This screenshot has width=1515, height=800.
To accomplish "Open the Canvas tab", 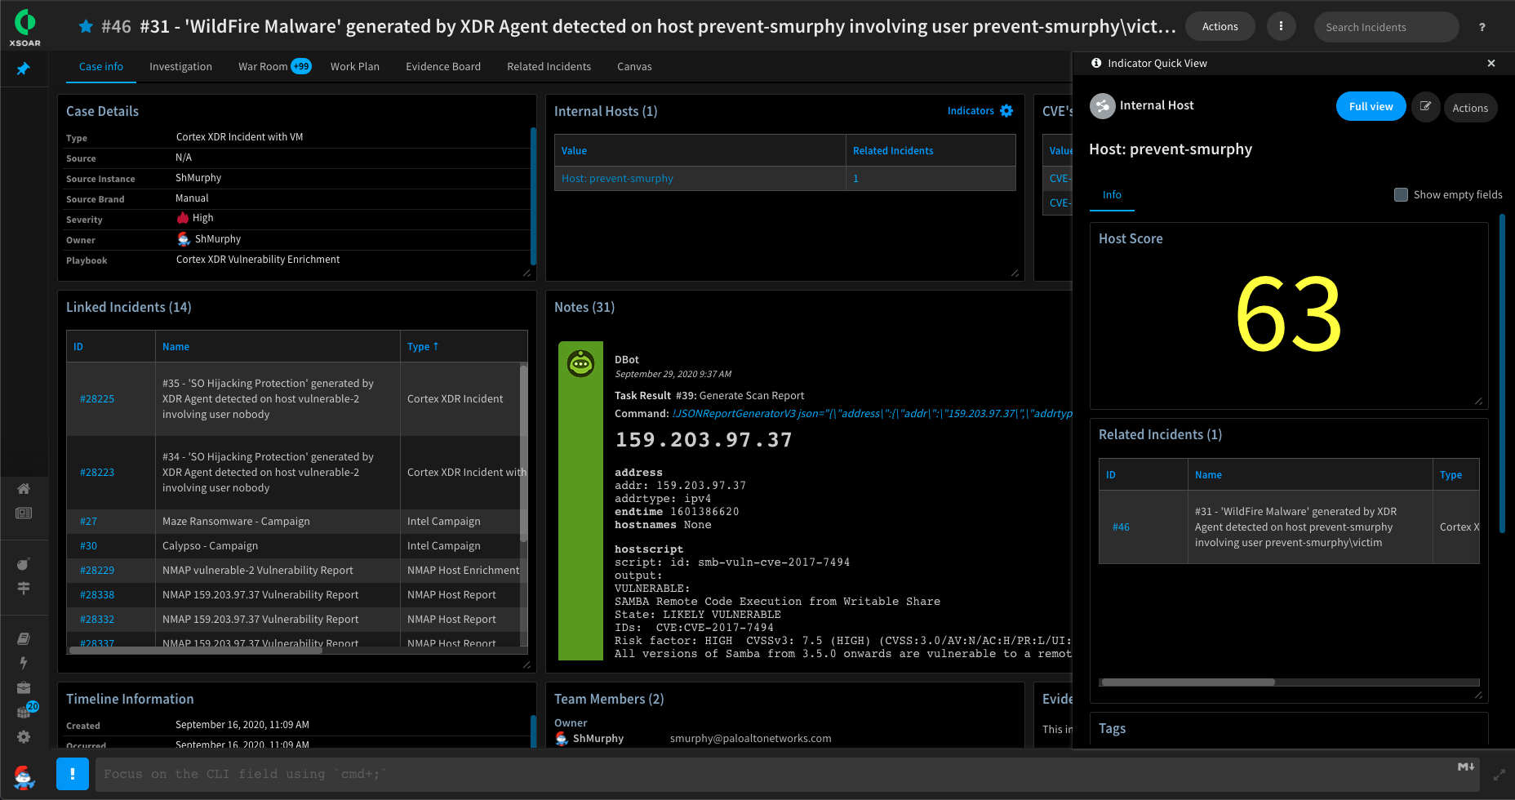I will tap(634, 67).
